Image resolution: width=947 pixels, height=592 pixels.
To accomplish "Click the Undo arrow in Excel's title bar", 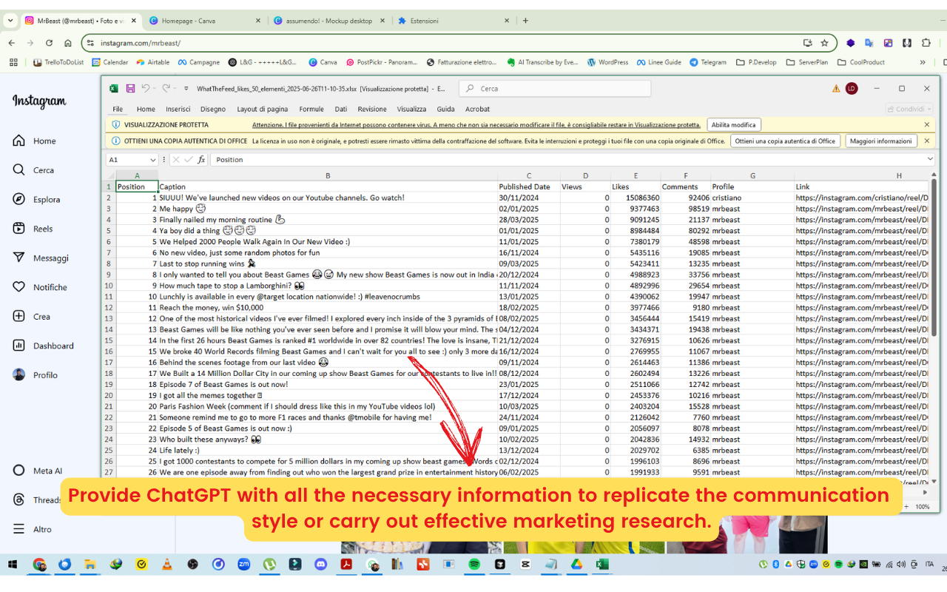I will (x=146, y=88).
